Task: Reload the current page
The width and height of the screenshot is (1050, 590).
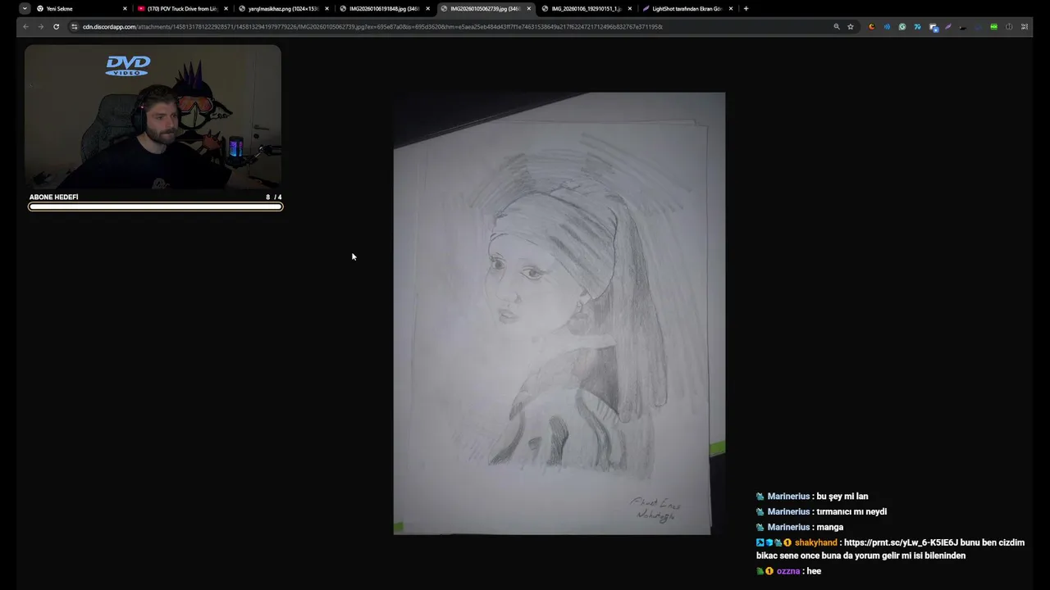Action: (x=56, y=26)
